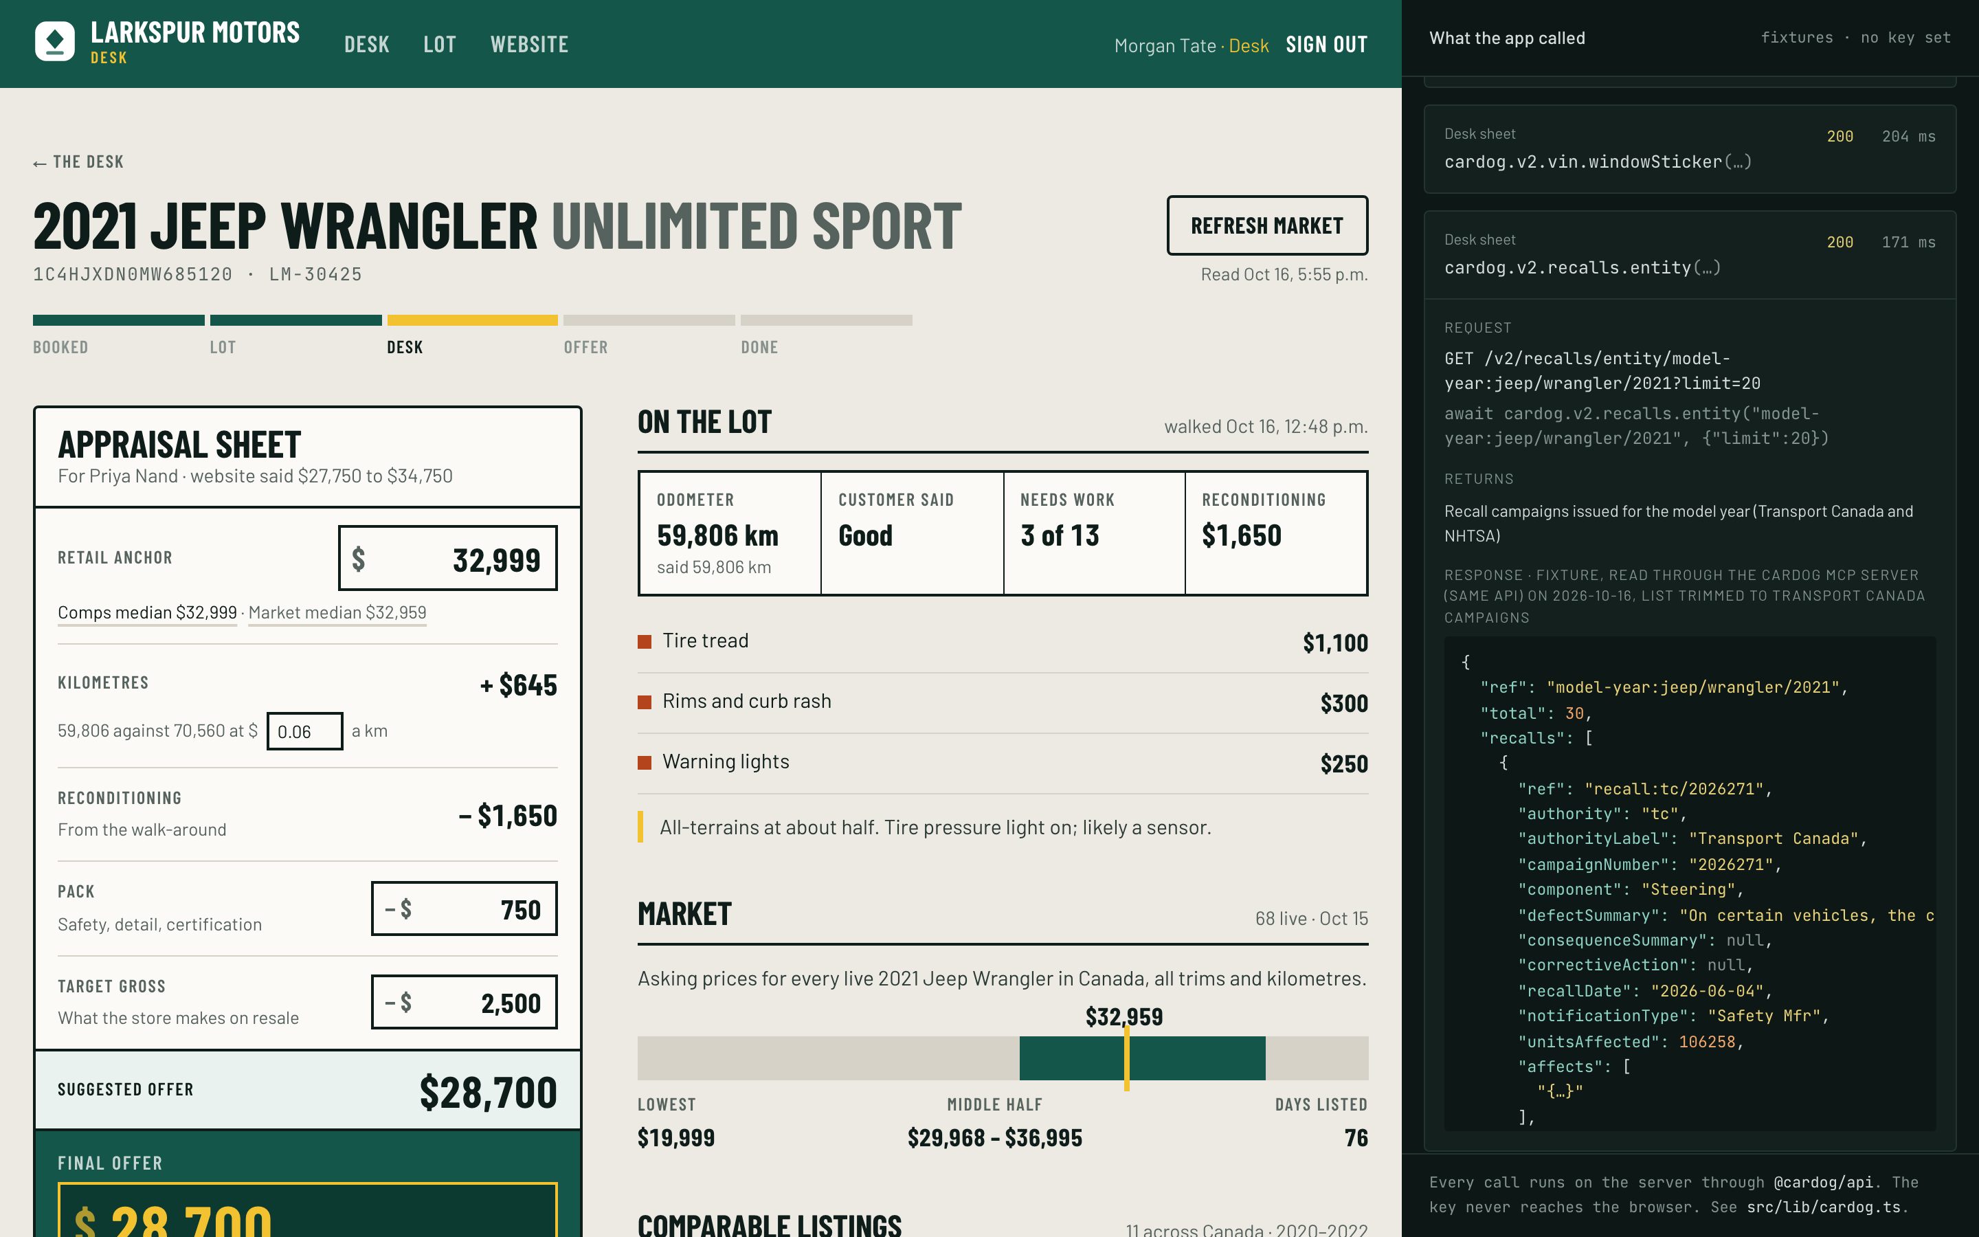The height and width of the screenshot is (1237, 1979).
Task: Select the yellow DESK progress step
Action: click(473, 335)
